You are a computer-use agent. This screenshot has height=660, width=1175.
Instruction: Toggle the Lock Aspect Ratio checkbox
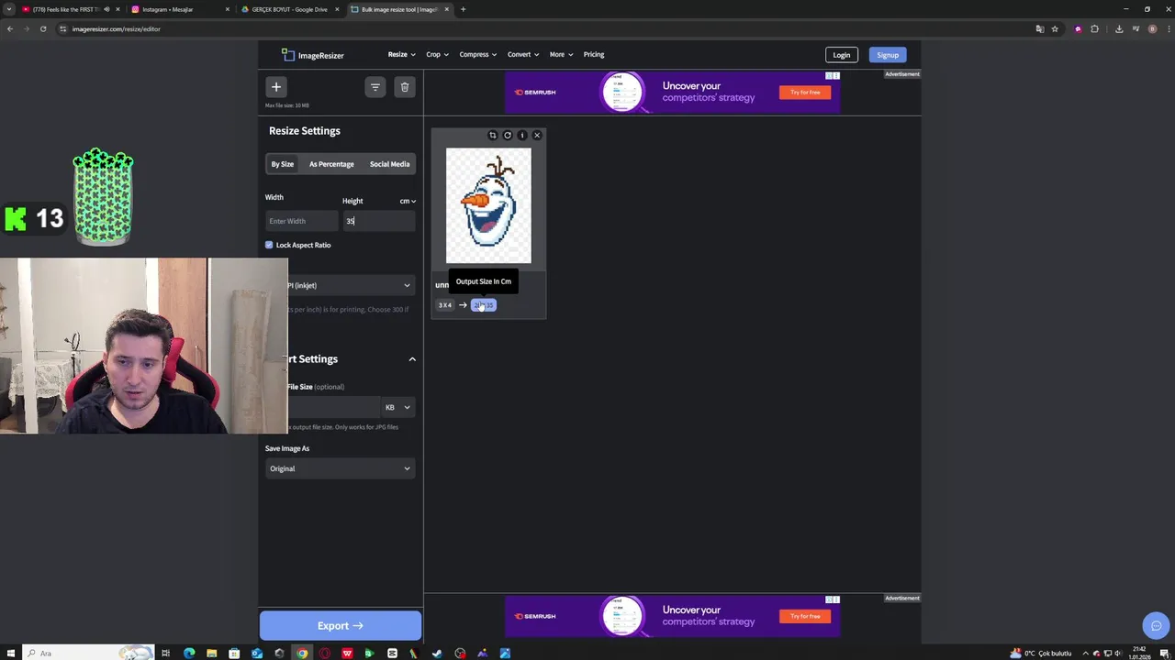(x=269, y=245)
